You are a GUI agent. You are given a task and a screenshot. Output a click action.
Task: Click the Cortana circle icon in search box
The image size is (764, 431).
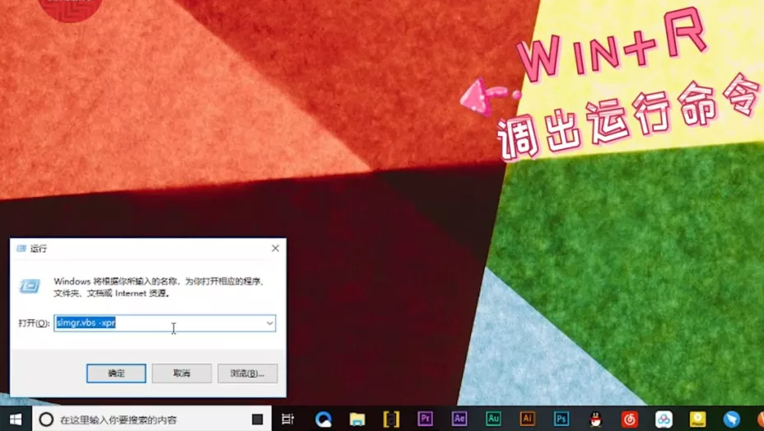[x=46, y=419]
